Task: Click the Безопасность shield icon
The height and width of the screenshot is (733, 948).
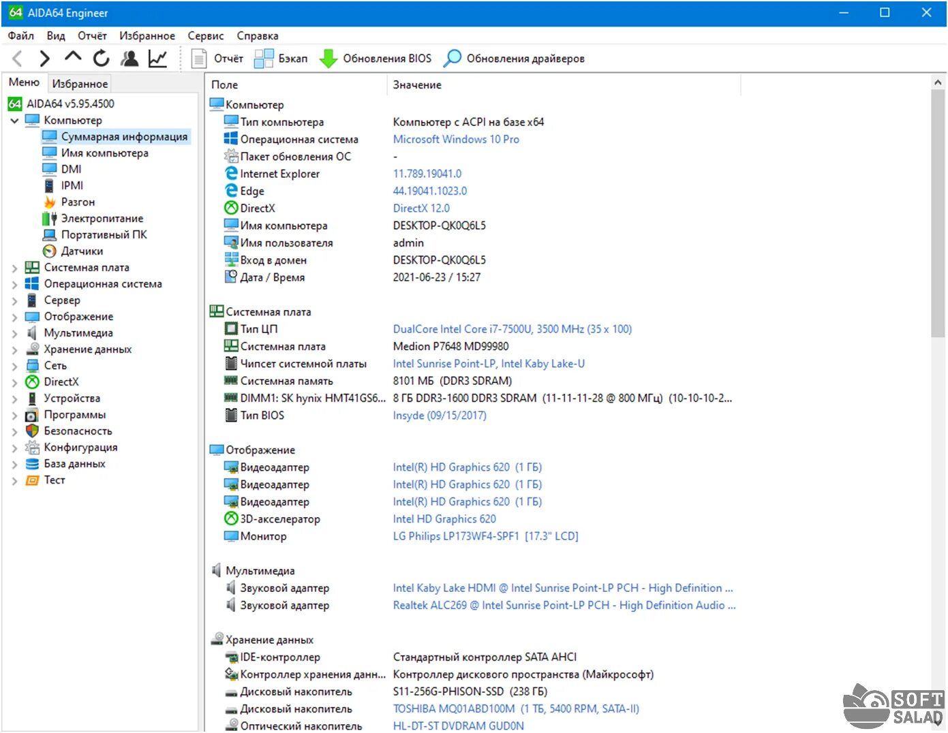Action: coord(32,431)
